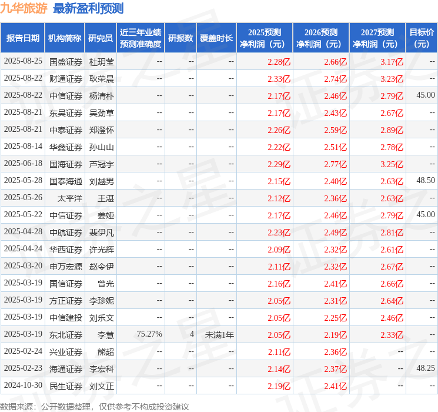Click institution 中泰证券
Image resolution: width=438 pixels, height=412 pixels.
click(66, 130)
